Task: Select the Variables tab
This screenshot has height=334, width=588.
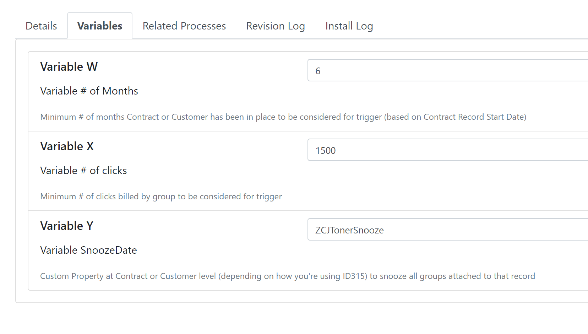Action: pyautogui.click(x=100, y=26)
